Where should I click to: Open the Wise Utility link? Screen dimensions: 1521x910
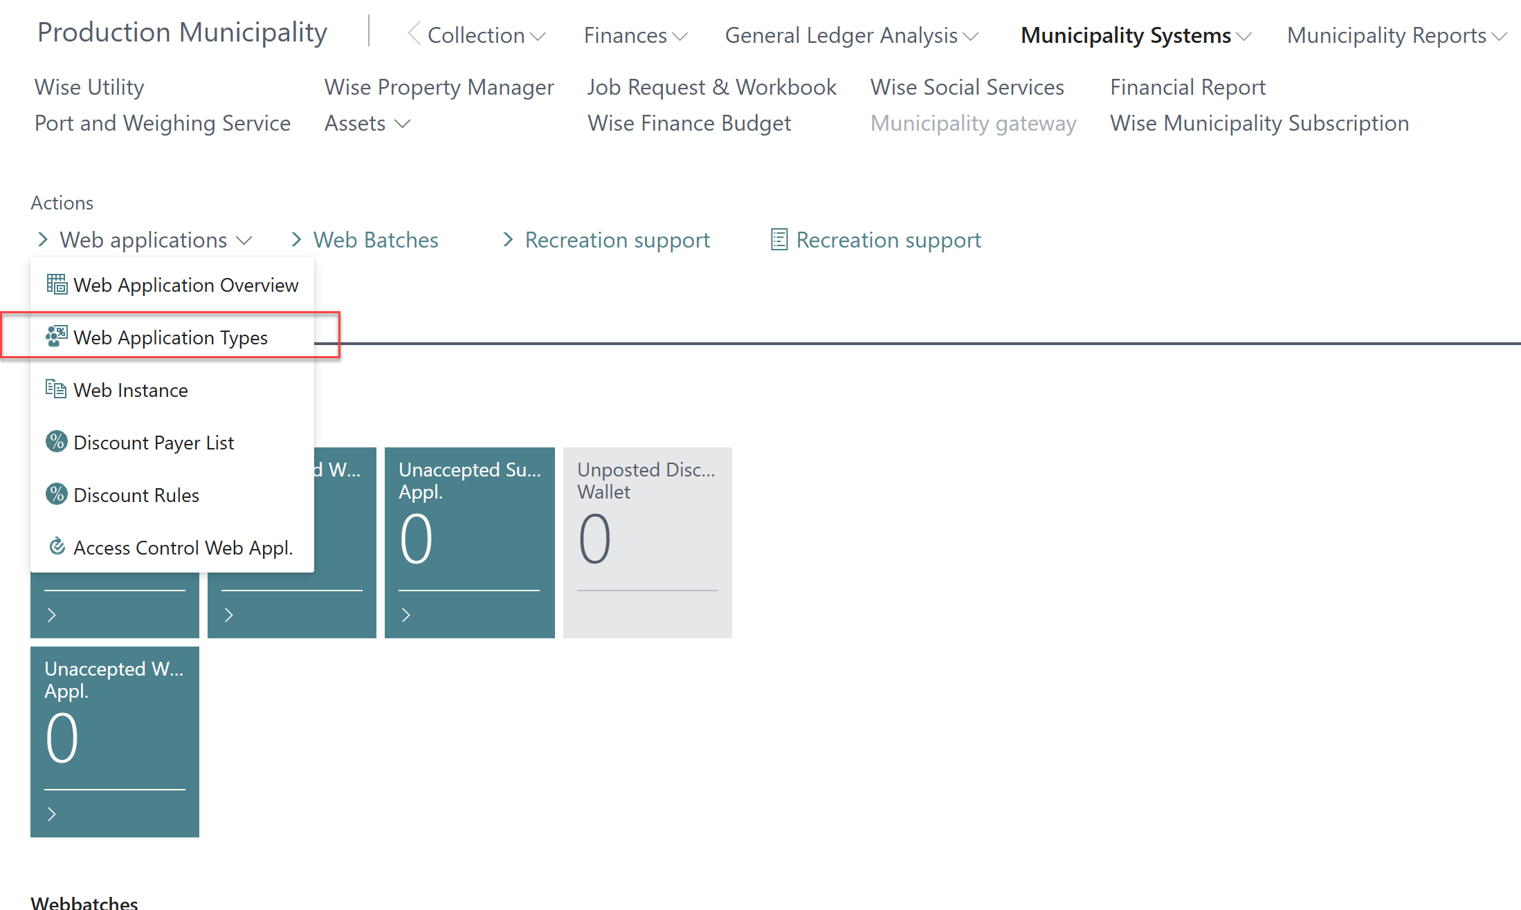click(x=89, y=87)
